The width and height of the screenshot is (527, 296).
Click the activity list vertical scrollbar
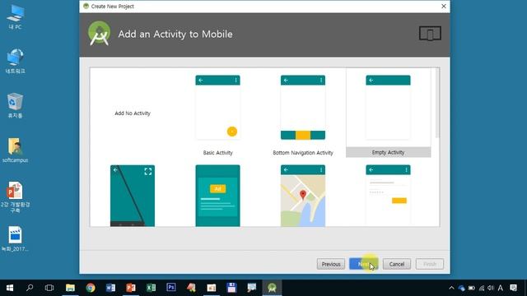(x=437, y=103)
